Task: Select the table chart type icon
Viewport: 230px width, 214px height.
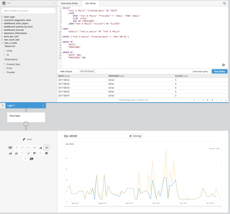Action: [10, 148]
